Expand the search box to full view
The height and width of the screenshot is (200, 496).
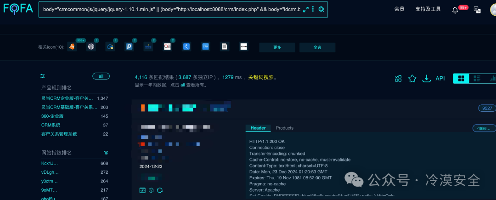[305, 10]
